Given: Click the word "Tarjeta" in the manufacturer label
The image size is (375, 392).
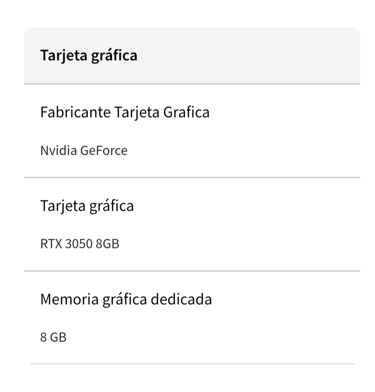Looking at the screenshot, I should click(136, 112).
